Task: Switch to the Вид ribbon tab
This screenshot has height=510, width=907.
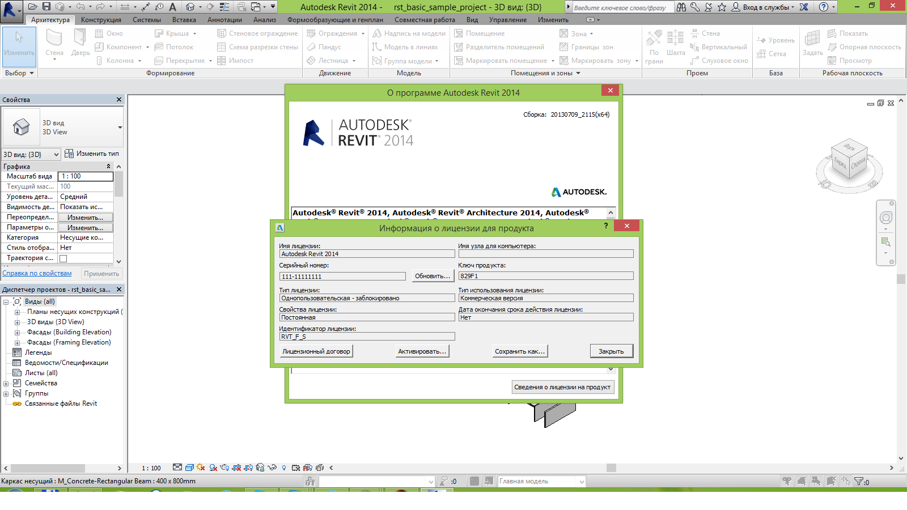Action: click(472, 20)
